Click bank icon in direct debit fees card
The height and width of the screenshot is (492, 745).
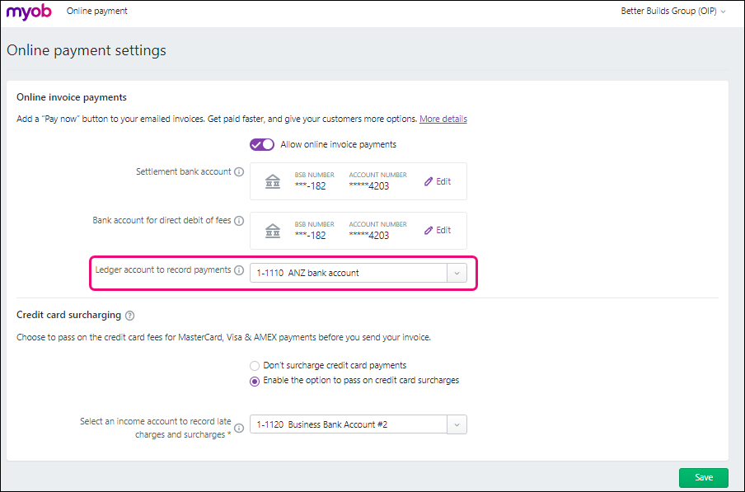(272, 232)
